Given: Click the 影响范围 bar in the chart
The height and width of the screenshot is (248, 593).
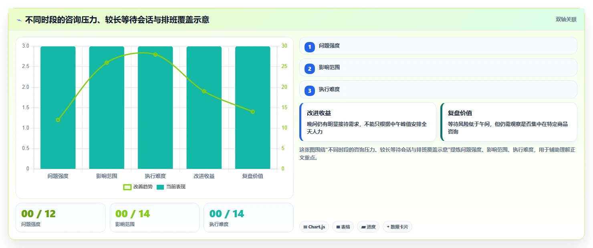Looking at the screenshot, I should (x=107, y=108).
